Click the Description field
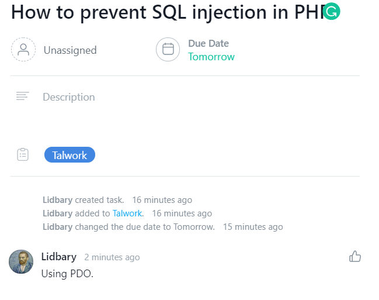 69,97
